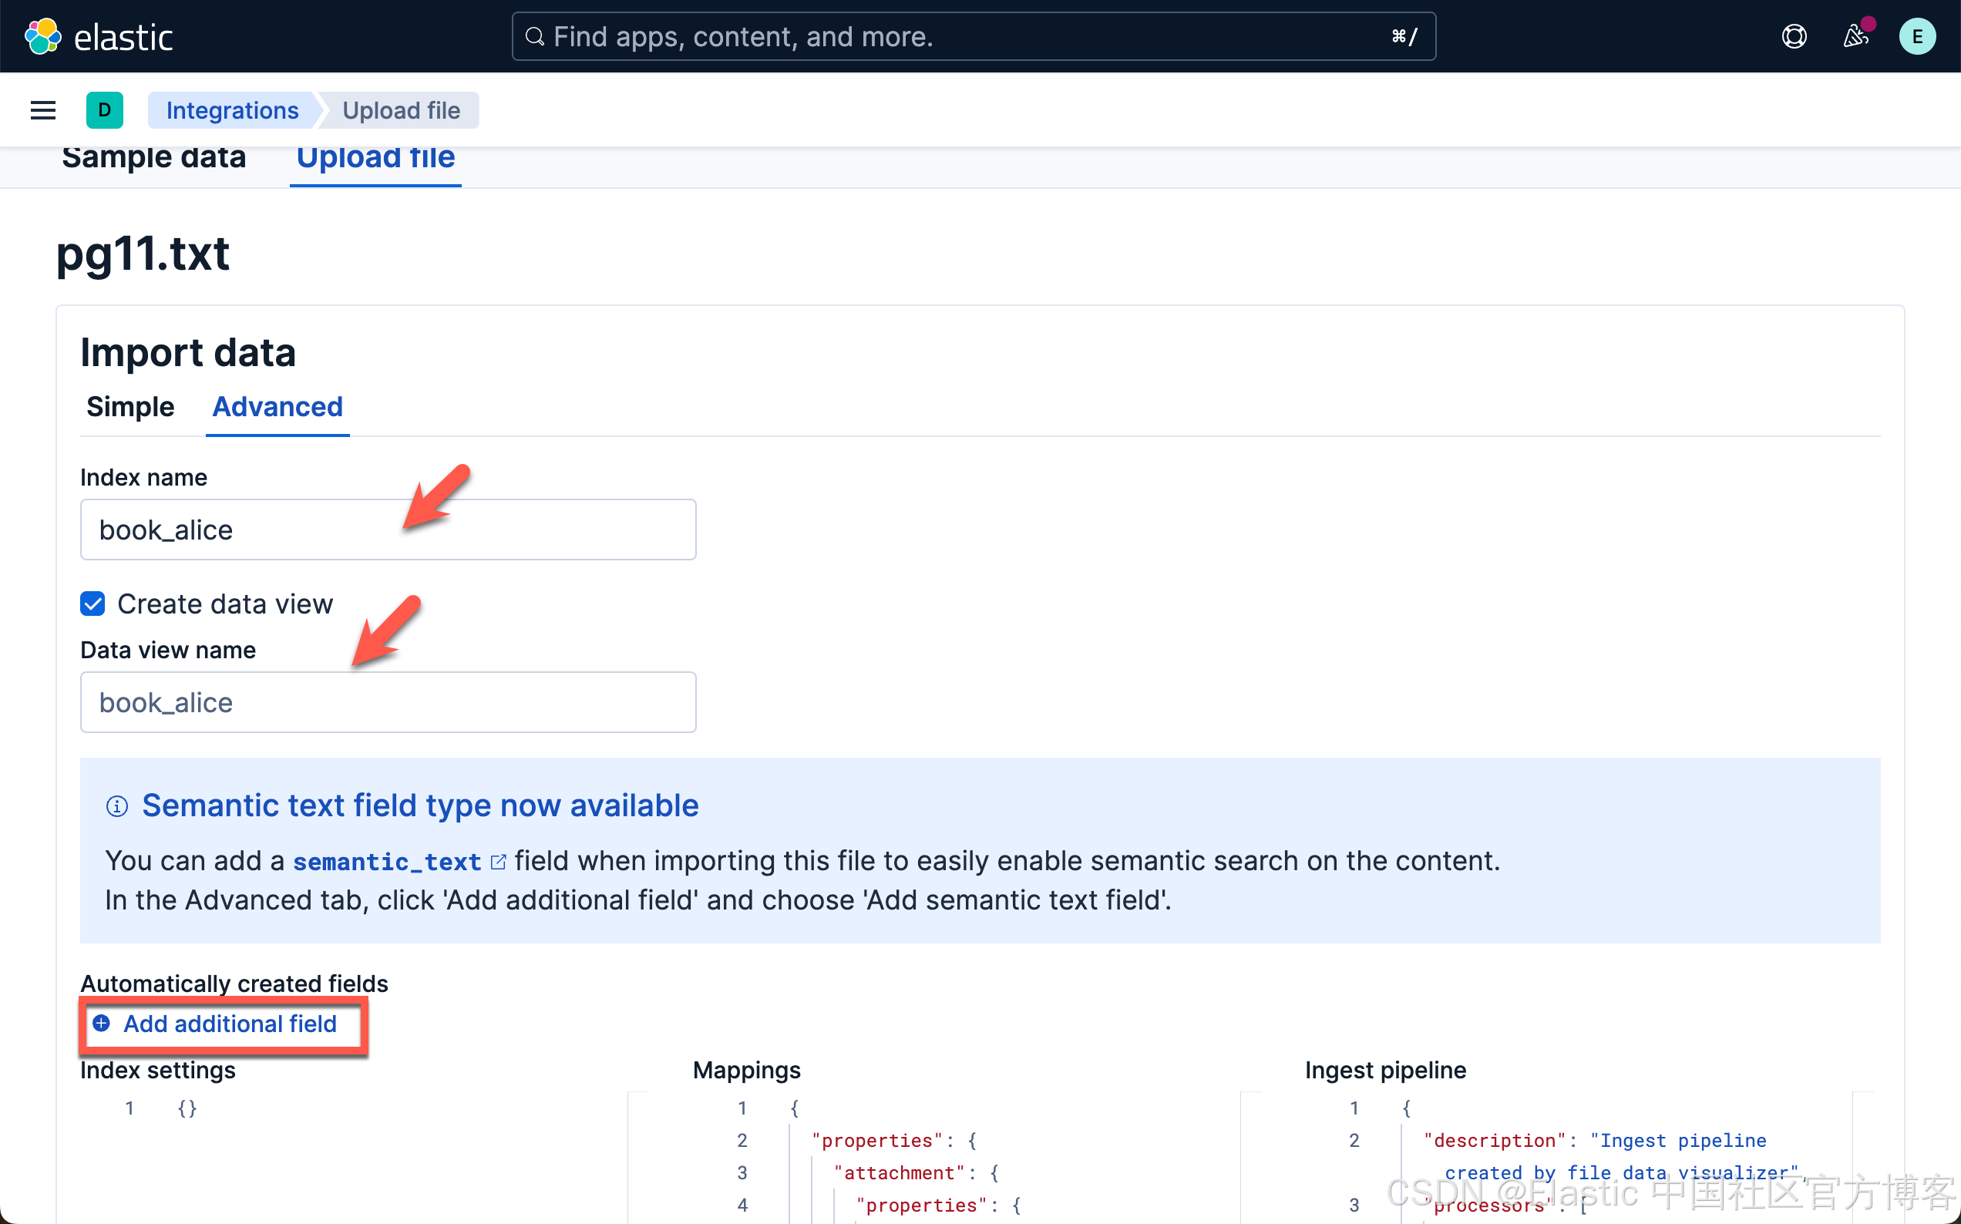Expand Add additional field options
This screenshot has width=1961, height=1224.
click(x=230, y=1024)
